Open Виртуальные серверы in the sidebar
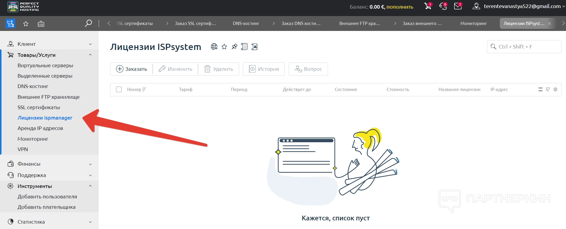Viewport: 566px width, 229px height. 45,65
